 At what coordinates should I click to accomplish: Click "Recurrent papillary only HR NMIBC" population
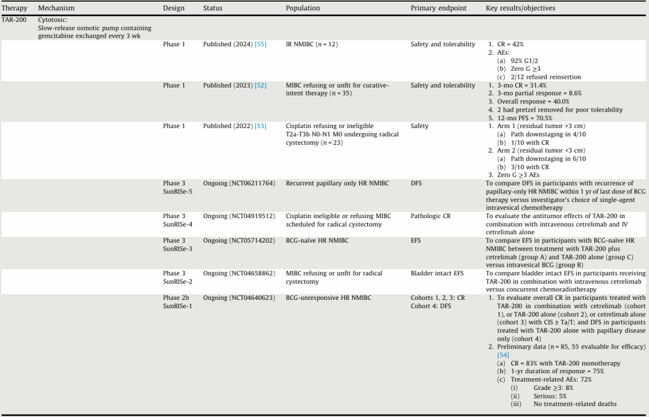pyautogui.click(x=337, y=183)
